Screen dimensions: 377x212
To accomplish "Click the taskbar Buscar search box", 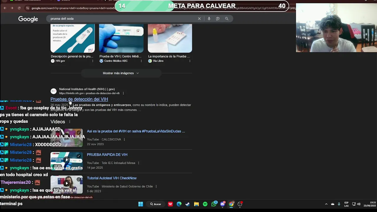I will [156, 204].
